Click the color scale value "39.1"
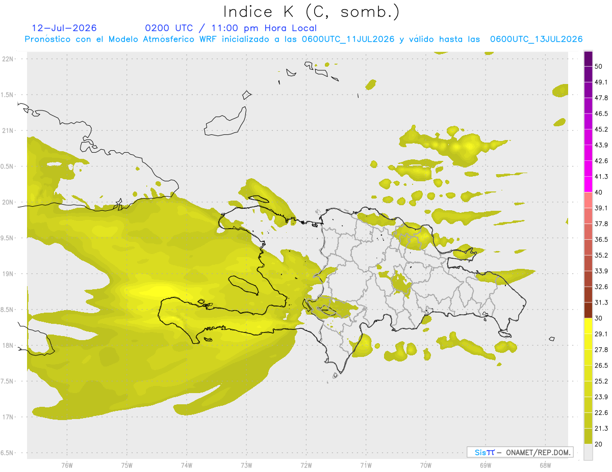This screenshot has width=612, height=472. point(601,208)
